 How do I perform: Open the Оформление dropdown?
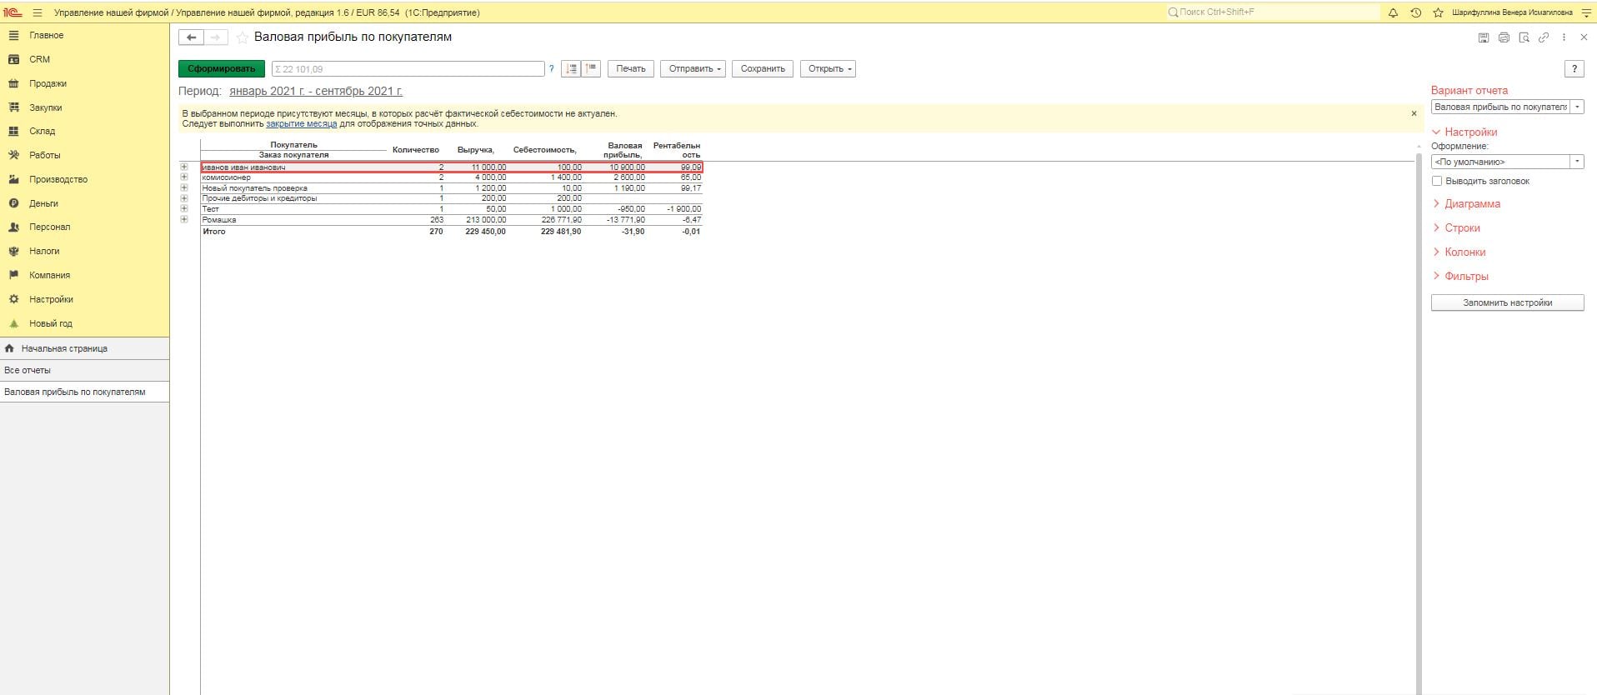pyautogui.click(x=1577, y=162)
